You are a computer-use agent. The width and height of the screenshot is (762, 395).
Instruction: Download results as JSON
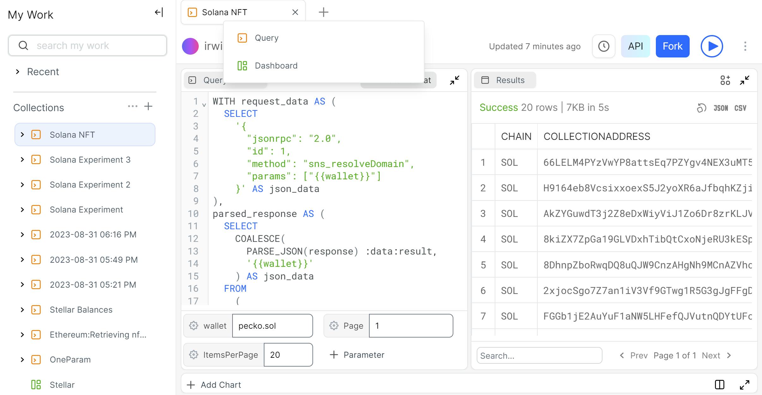click(721, 108)
